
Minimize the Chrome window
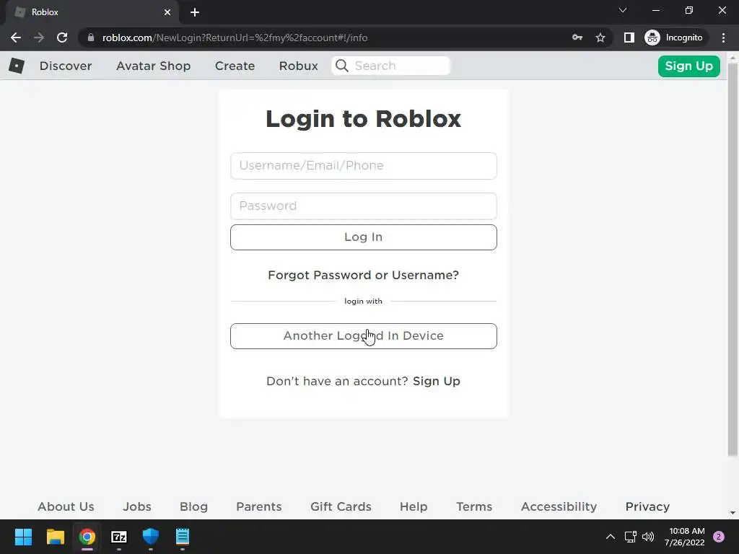(655, 10)
